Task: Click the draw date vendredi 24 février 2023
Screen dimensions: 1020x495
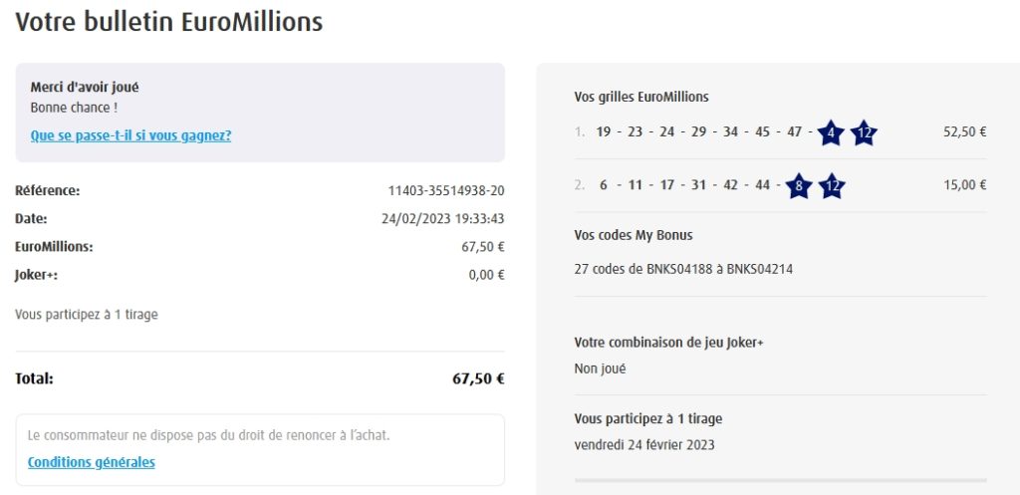Action: [x=644, y=445]
